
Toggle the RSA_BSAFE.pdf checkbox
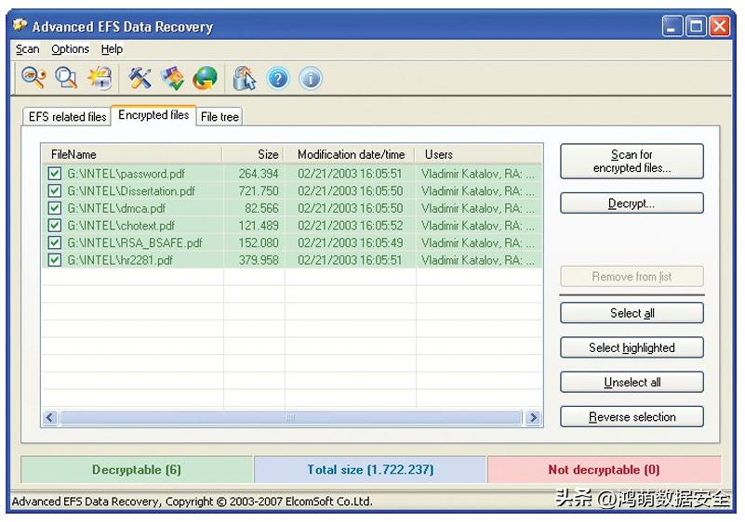(54, 242)
